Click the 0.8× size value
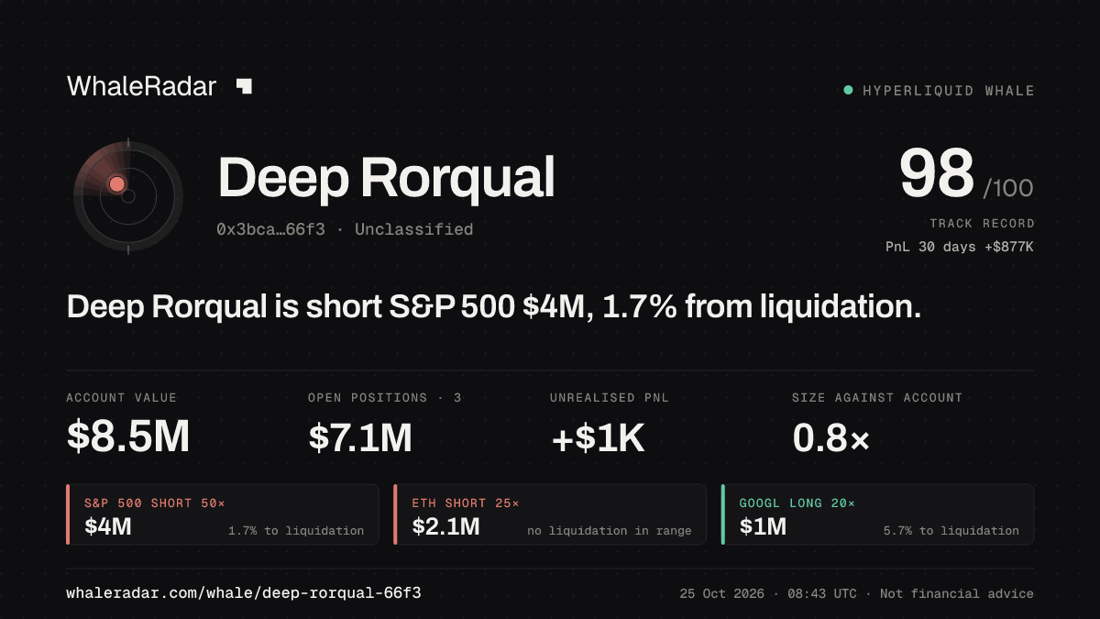The image size is (1100, 619). 830,437
